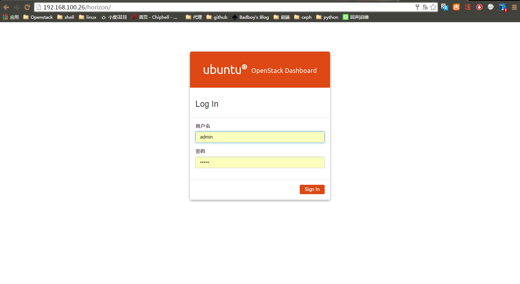Click the saved password key icon

pos(417,7)
